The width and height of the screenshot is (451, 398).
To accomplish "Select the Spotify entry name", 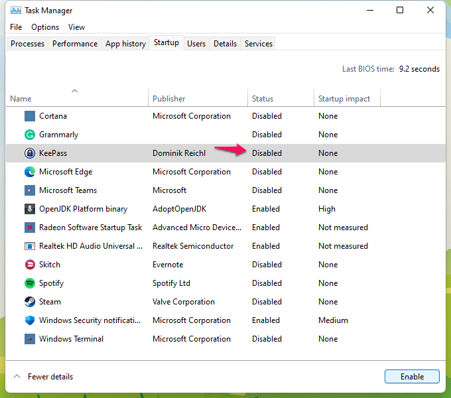I will [x=51, y=283].
